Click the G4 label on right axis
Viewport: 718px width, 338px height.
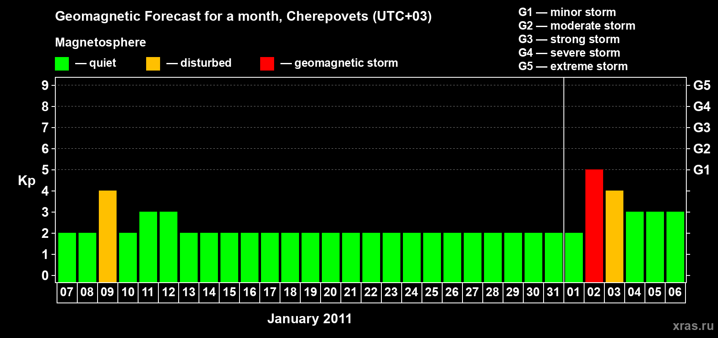[702, 106]
